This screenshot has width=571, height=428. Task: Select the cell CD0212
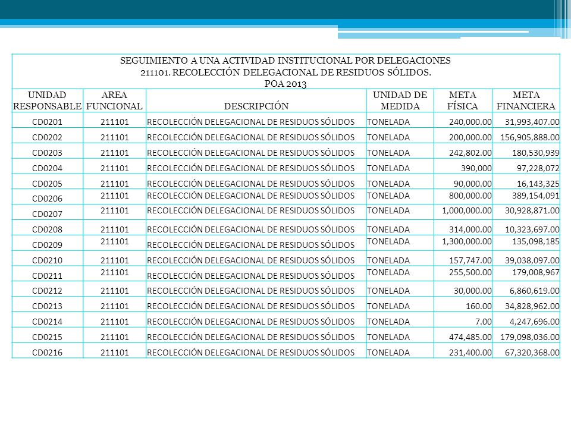click(x=48, y=291)
